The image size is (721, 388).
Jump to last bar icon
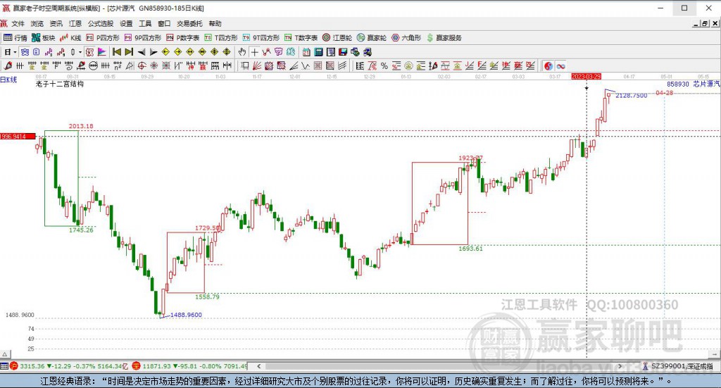129,52
